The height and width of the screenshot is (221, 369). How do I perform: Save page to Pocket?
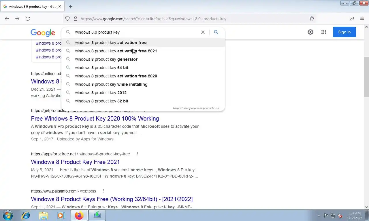[x=352, y=19]
